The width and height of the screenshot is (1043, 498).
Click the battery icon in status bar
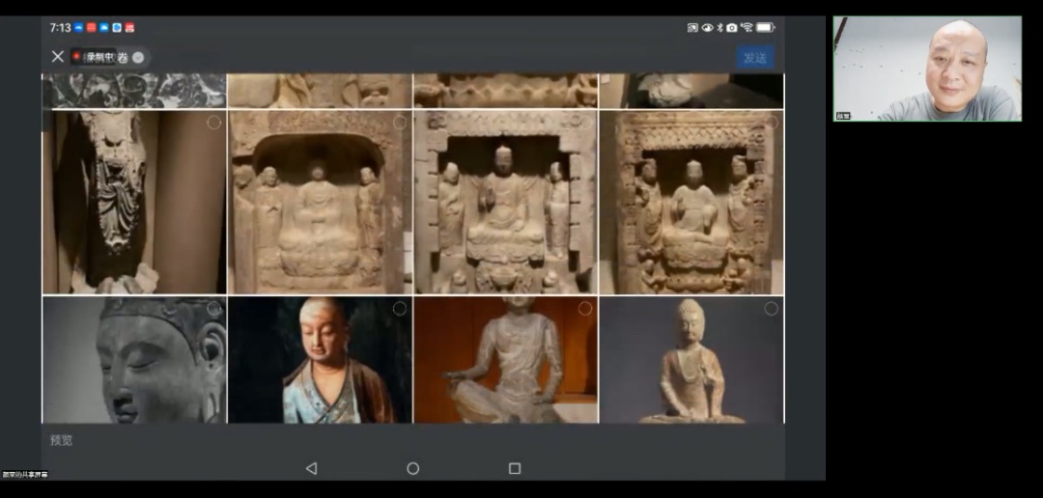point(765,28)
